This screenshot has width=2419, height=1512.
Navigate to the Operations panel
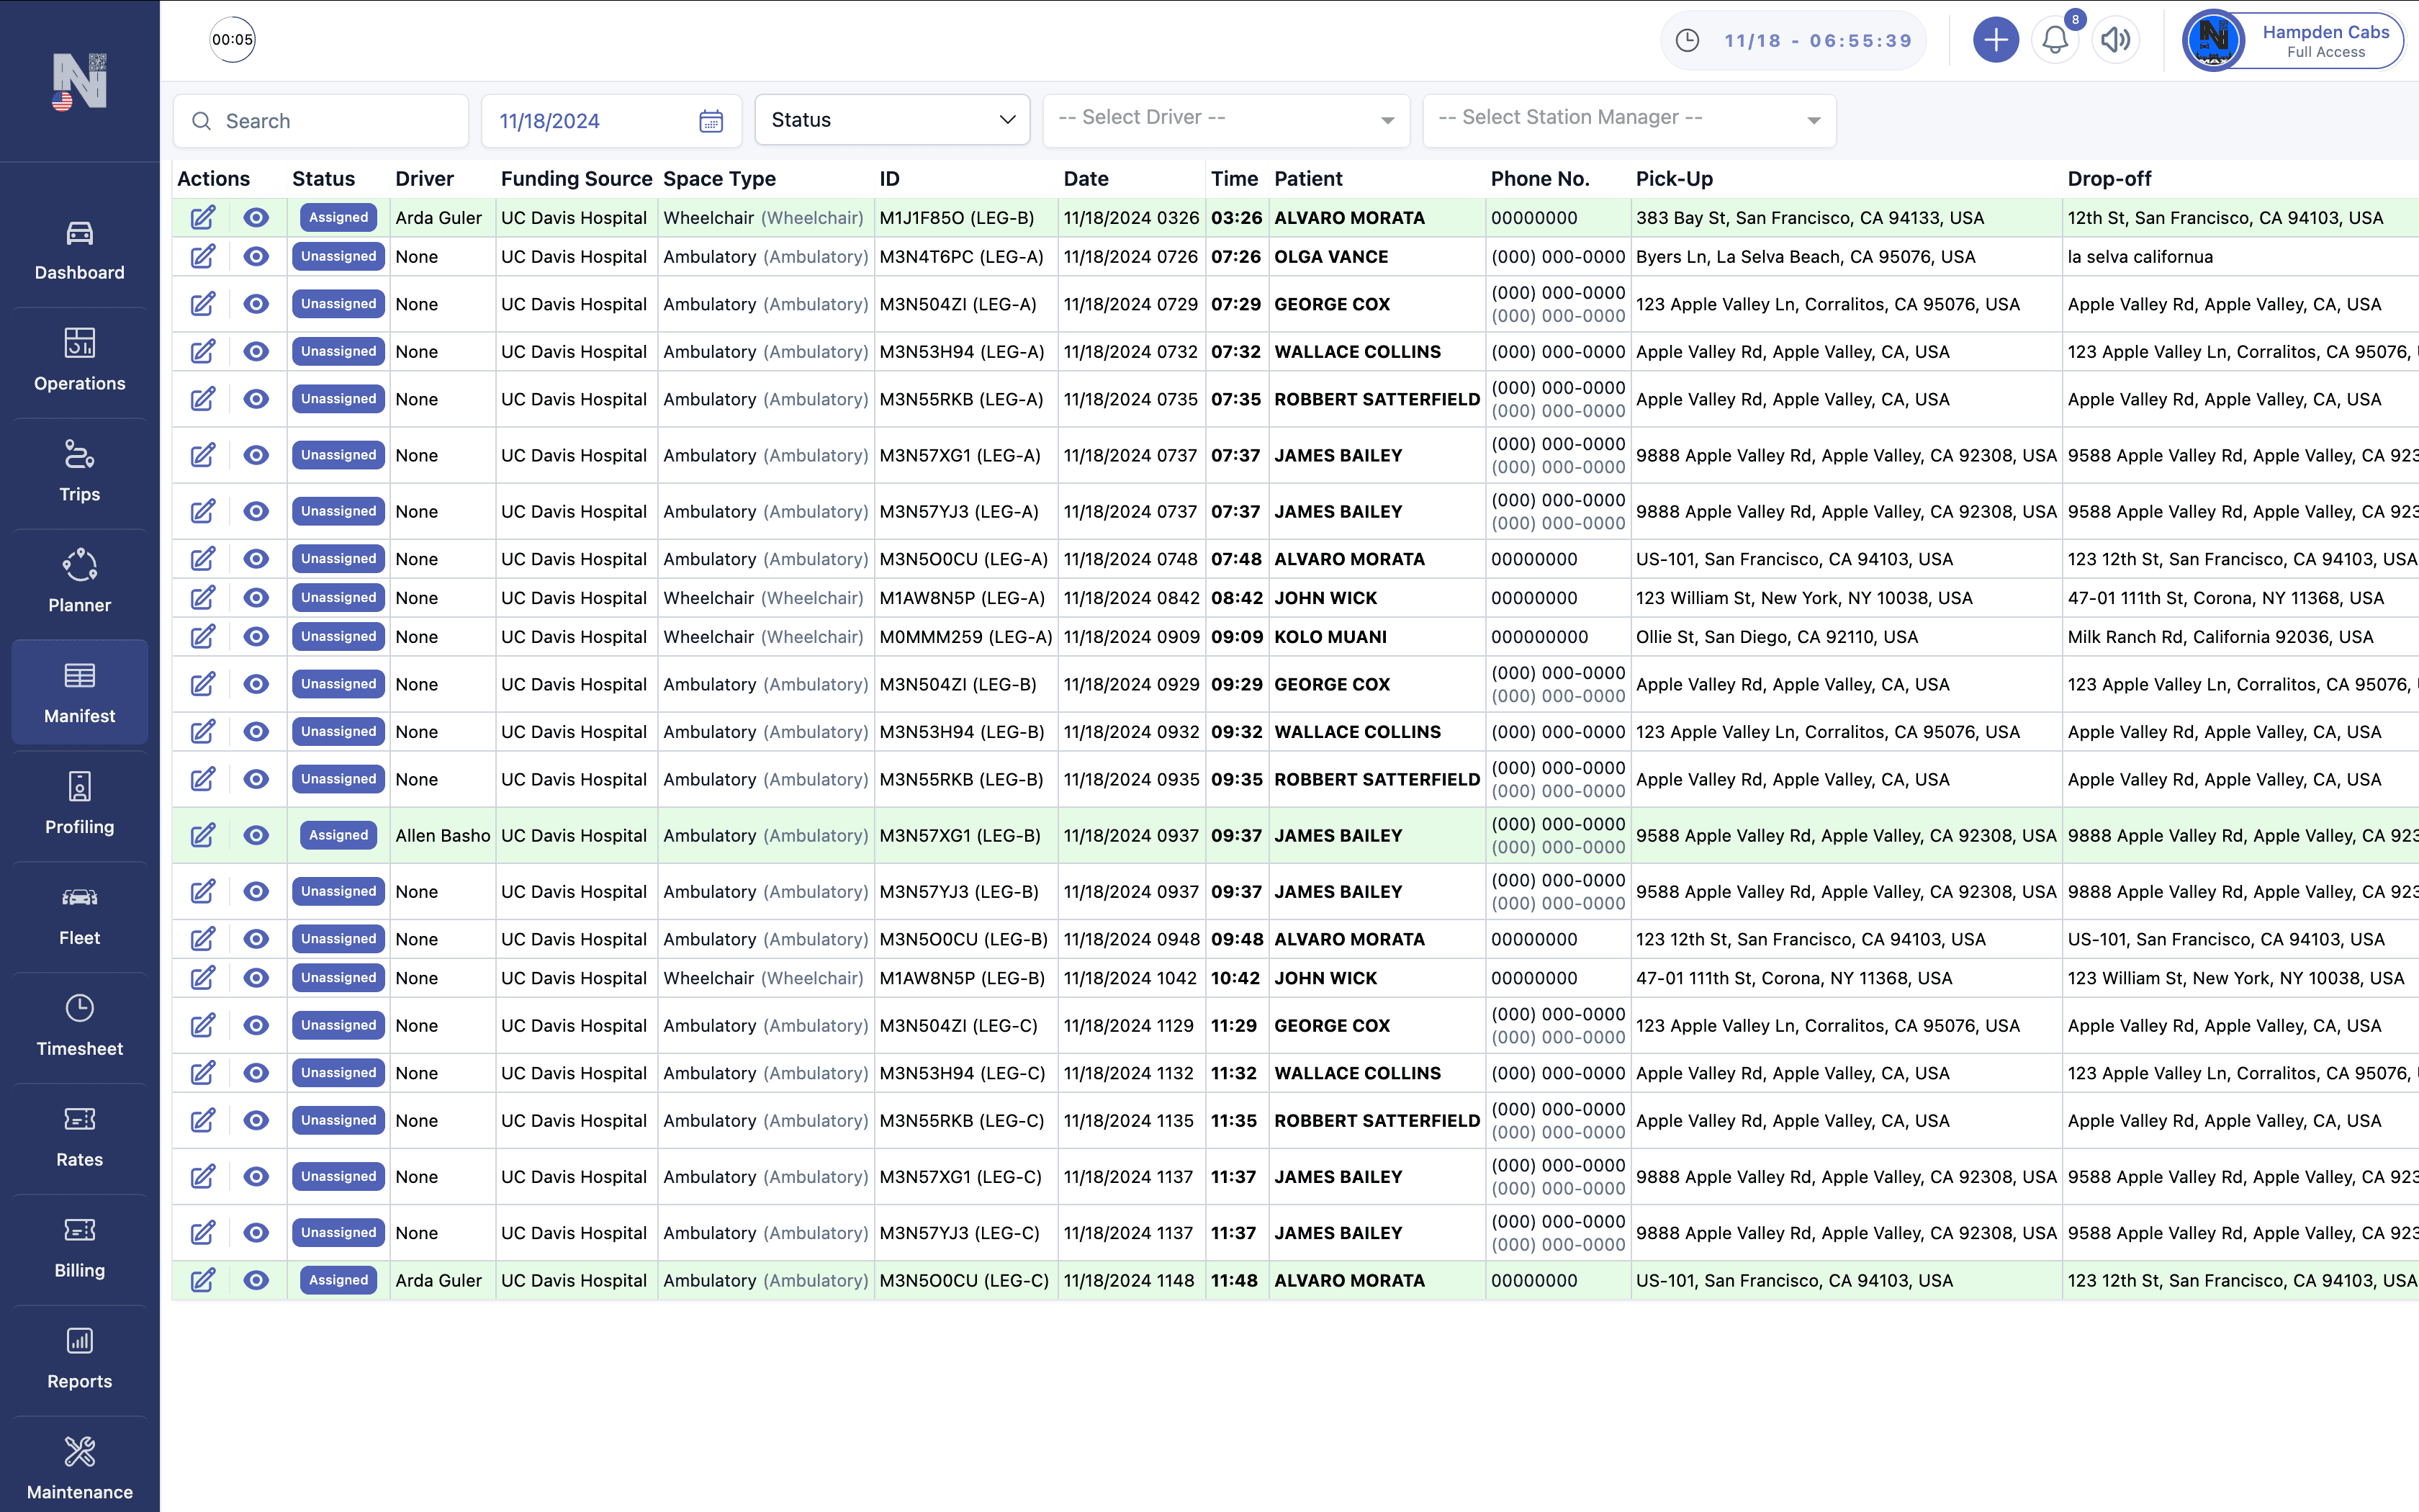pos(79,361)
